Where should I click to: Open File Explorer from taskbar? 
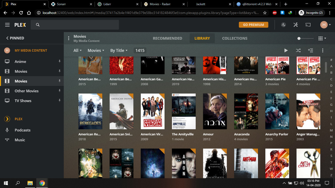tap(30, 183)
